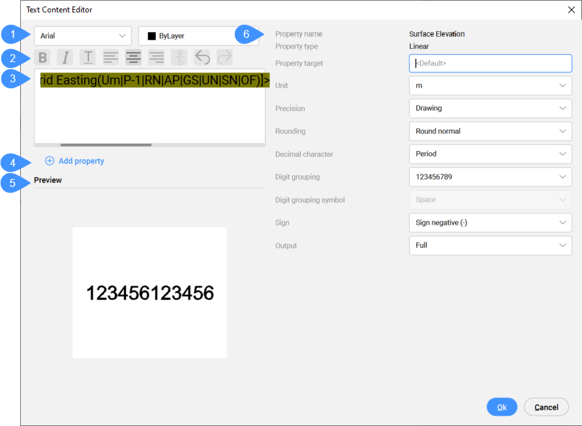Align text to the left

pyautogui.click(x=111, y=57)
